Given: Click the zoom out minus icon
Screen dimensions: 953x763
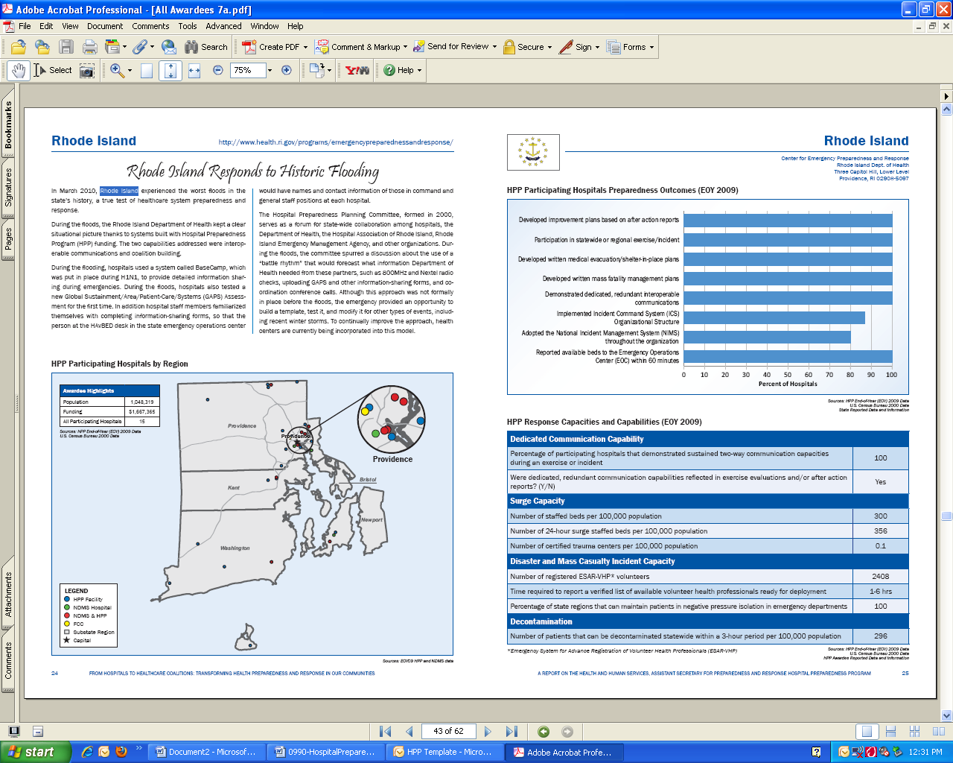Looking at the screenshot, I should (218, 70).
